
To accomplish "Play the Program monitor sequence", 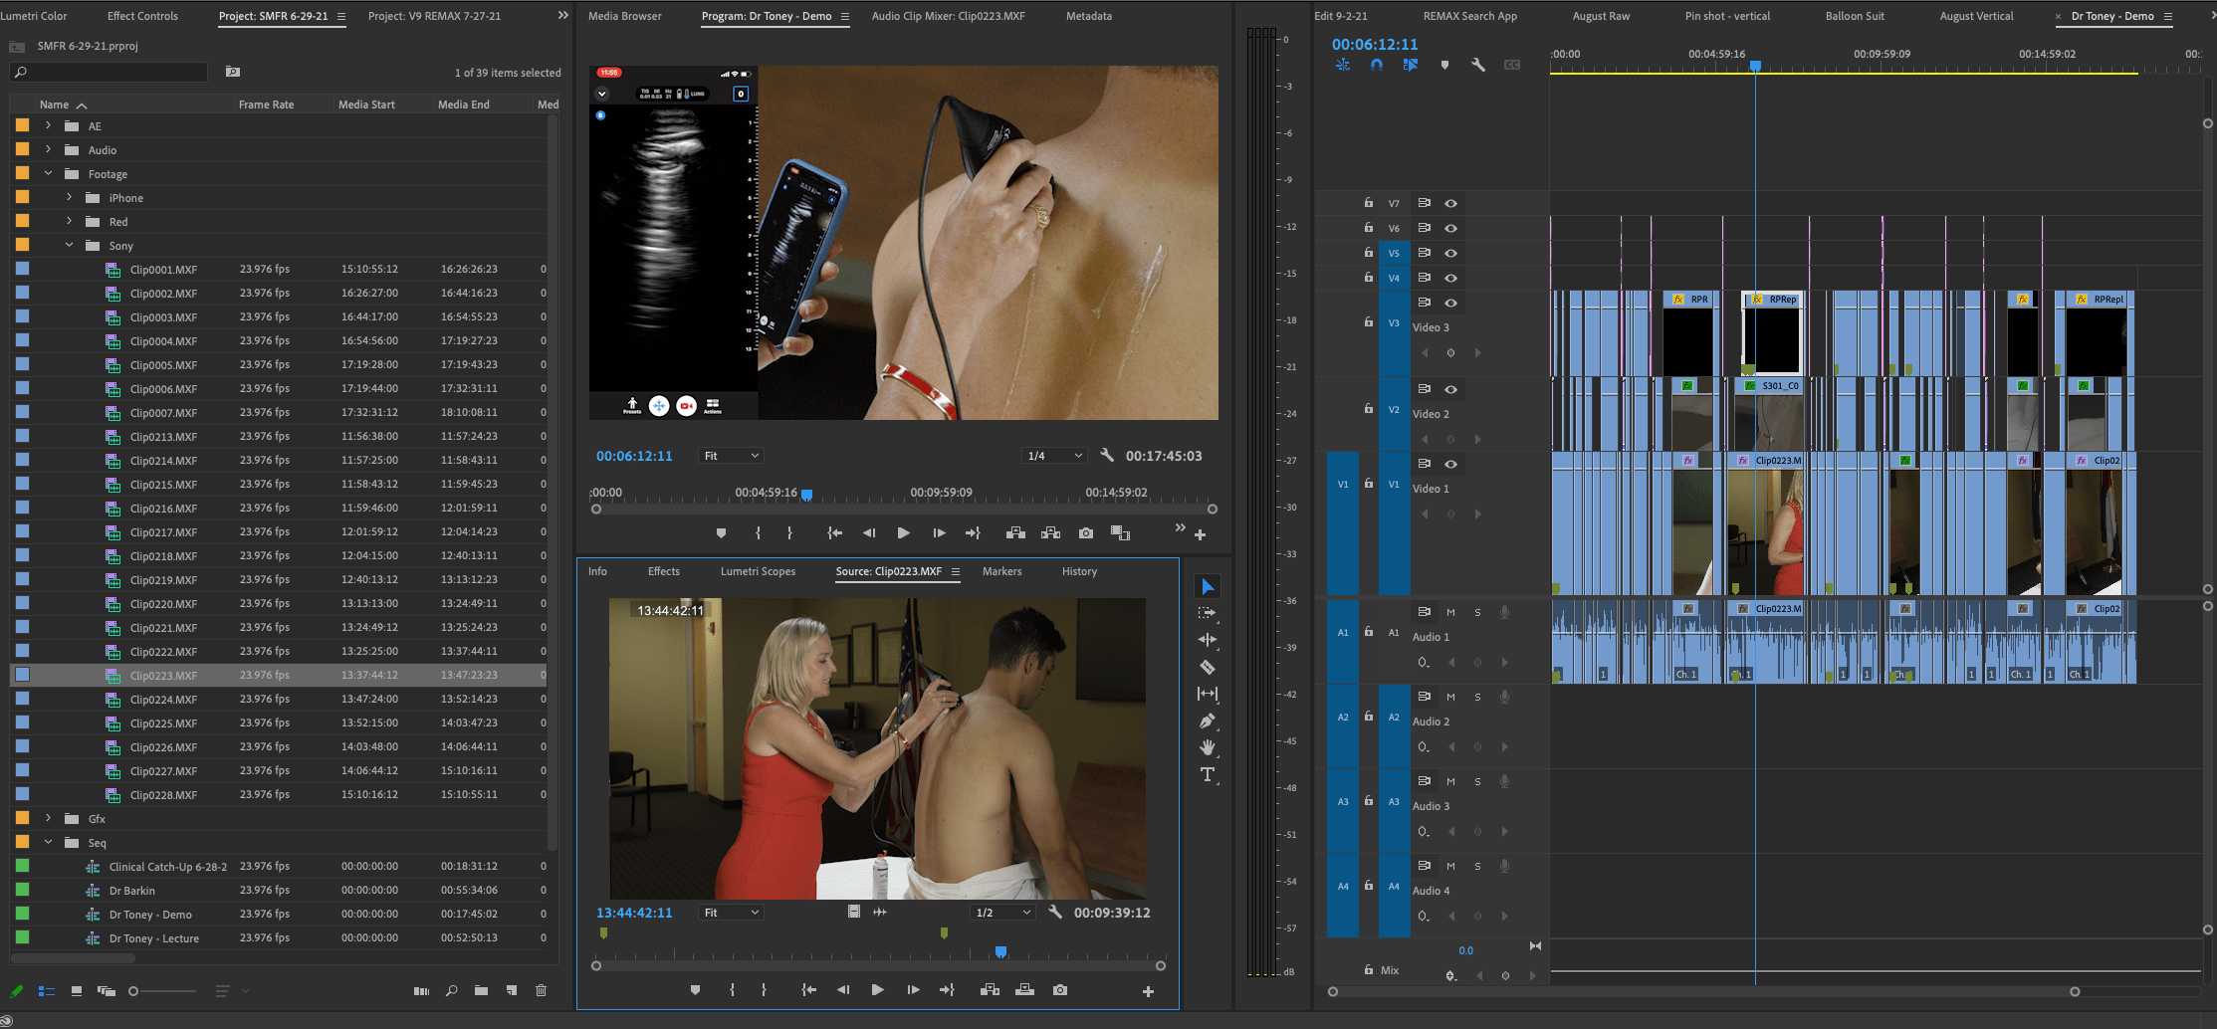I will click(903, 533).
